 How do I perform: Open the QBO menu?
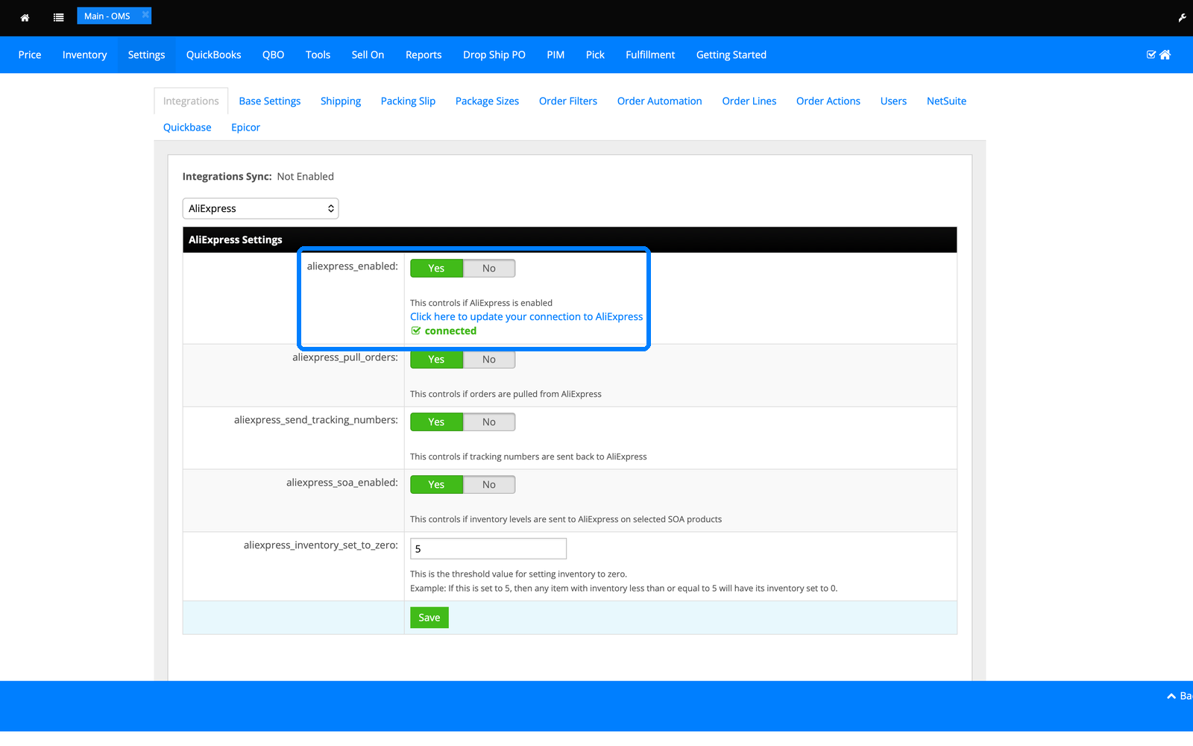pos(273,54)
